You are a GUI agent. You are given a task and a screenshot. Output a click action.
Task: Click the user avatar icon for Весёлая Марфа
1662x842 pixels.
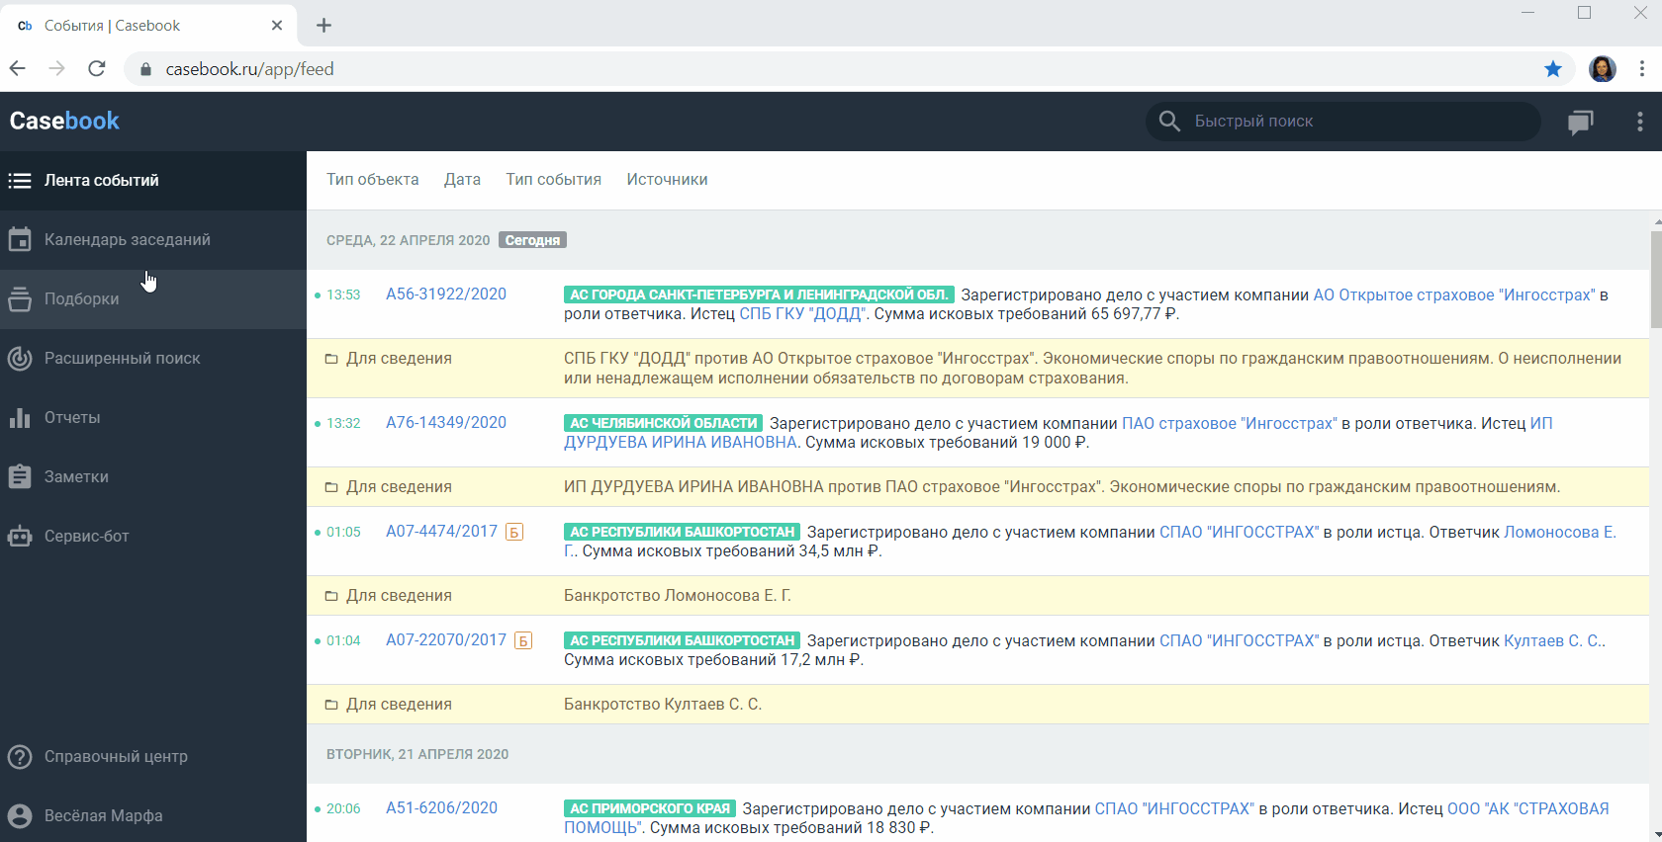[20, 815]
